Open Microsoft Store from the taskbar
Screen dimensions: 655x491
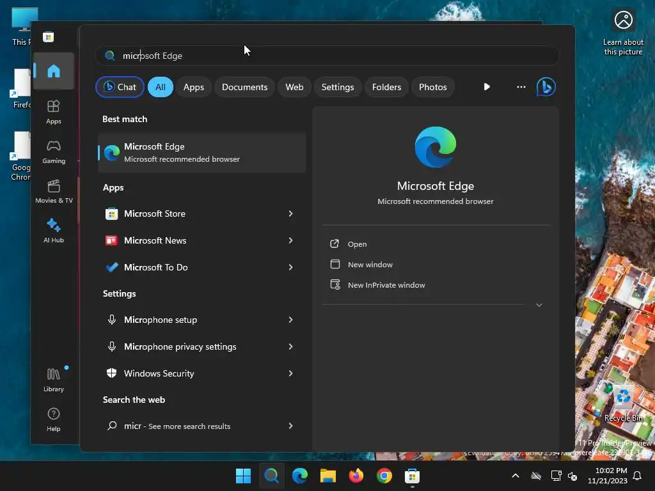click(x=413, y=476)
